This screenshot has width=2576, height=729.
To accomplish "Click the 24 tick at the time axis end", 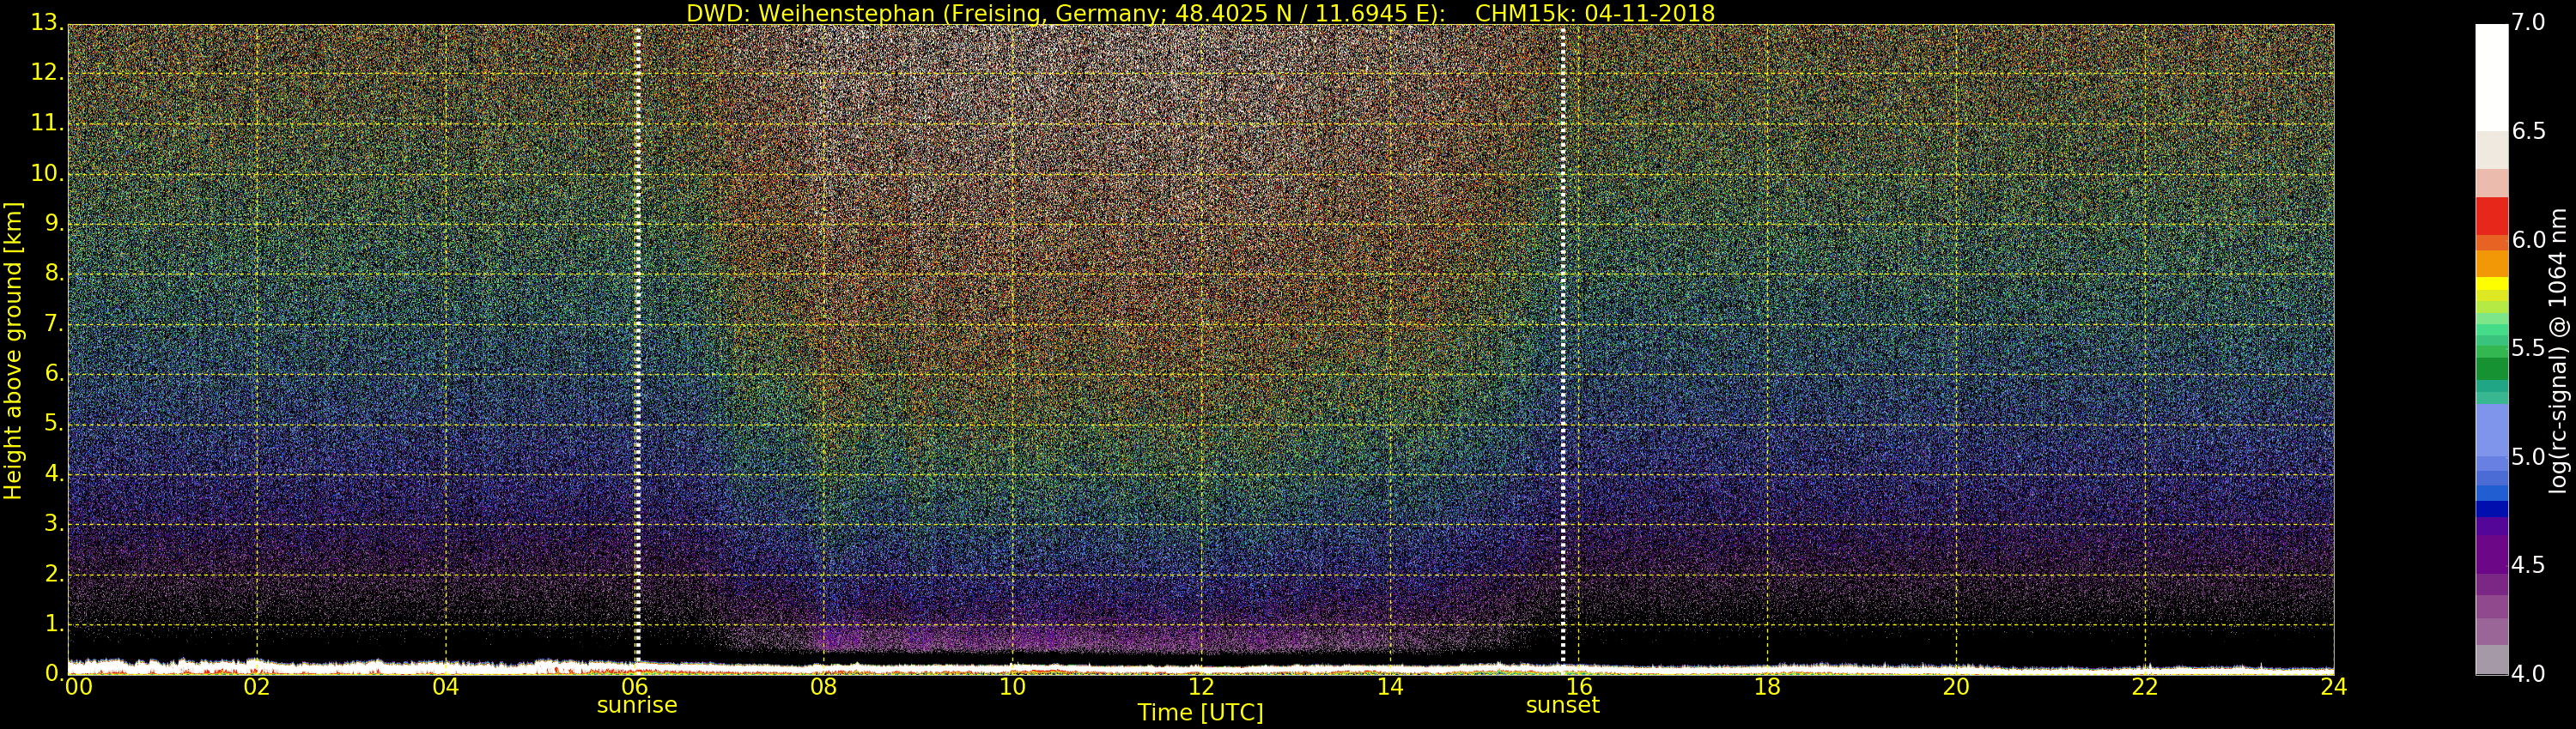I will 2333,687.
